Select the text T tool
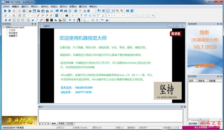Viewport: 224px width, 130px height. (81, 15)
